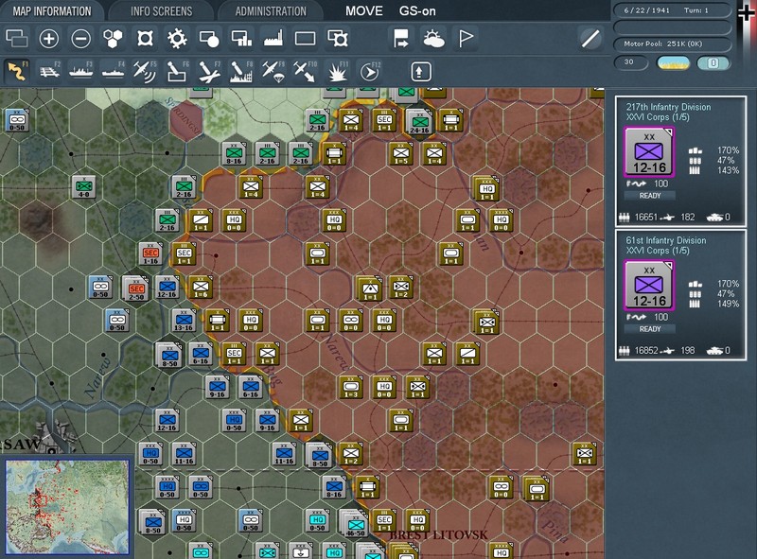Select F9 air transport parachute mode
Screen dimensions: 757x559
tap(273, 72)
